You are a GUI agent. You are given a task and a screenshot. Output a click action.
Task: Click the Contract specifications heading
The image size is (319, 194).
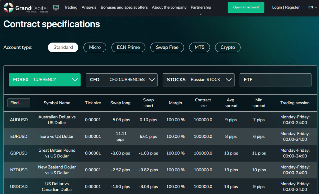pyautogui.click(x=52, y=24)
